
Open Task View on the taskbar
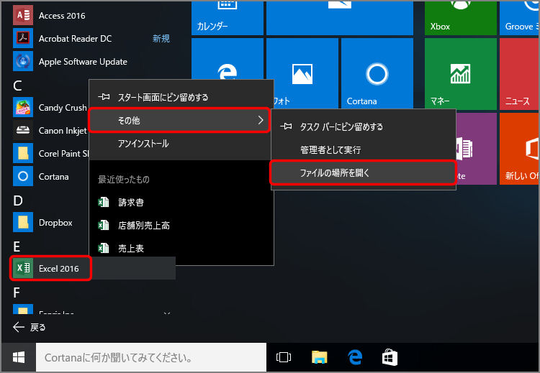(284, 357)
